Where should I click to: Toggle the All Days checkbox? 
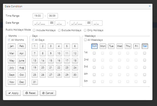33,40
